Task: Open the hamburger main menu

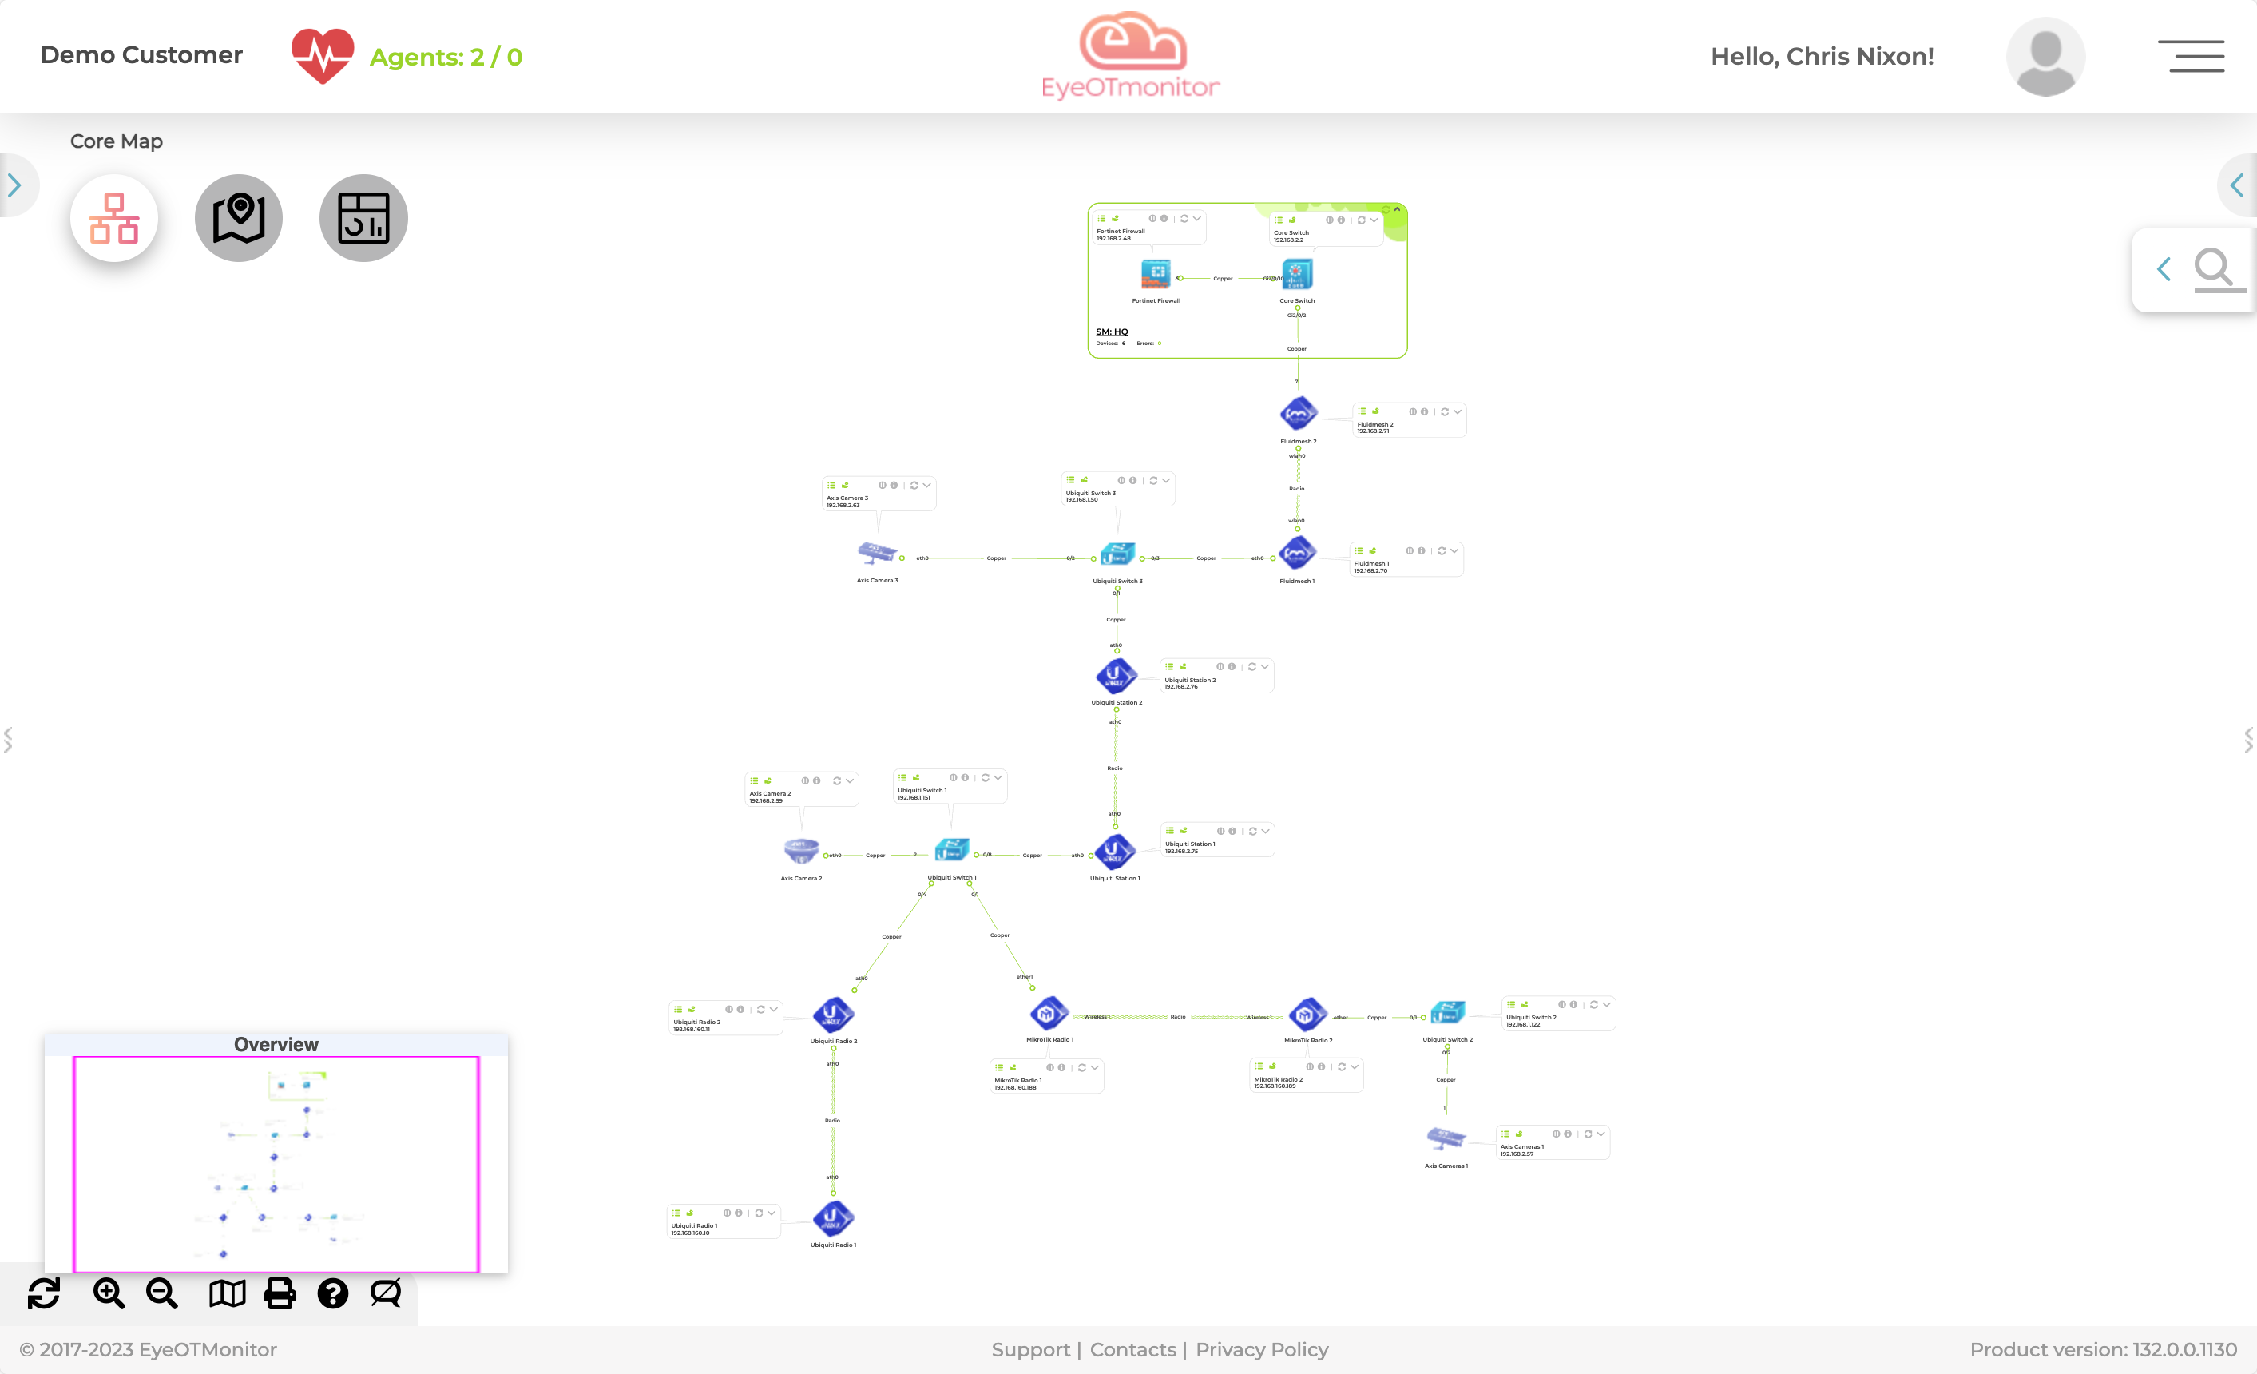Action: (2191, 56)
